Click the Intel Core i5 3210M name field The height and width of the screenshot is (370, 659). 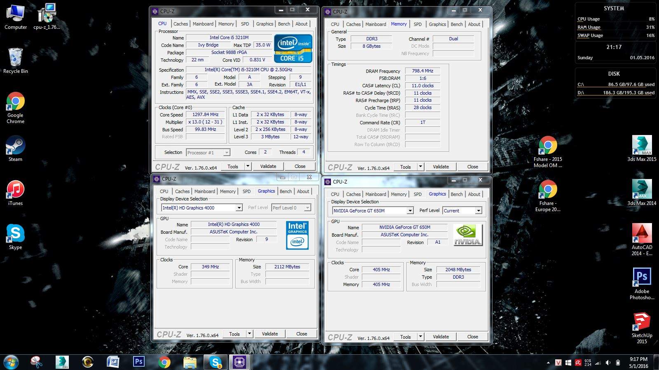click(229, 37)
